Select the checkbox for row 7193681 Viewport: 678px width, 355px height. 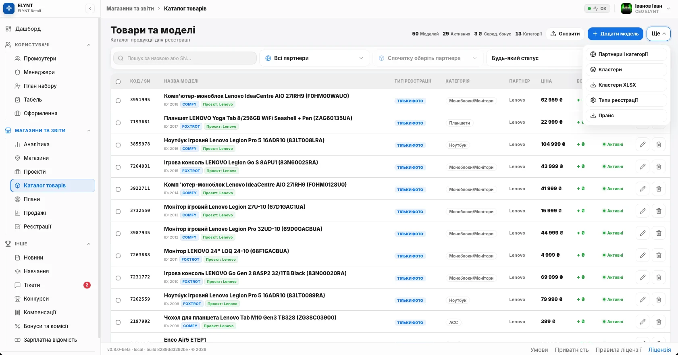click(118, 123)
